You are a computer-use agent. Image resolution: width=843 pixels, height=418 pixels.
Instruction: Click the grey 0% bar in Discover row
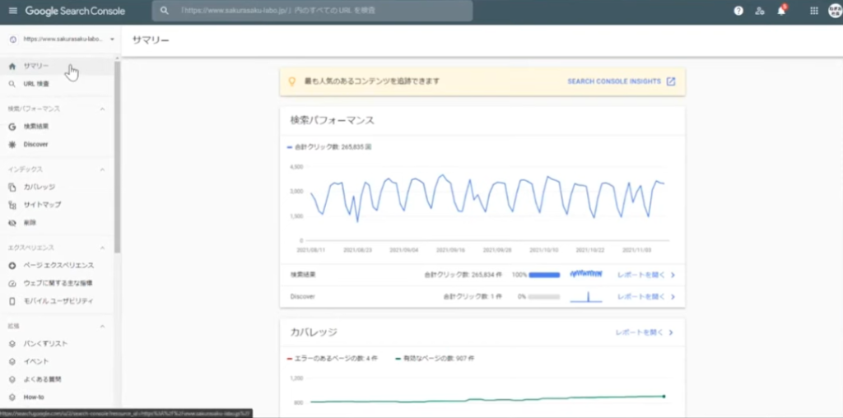point(544,296)
